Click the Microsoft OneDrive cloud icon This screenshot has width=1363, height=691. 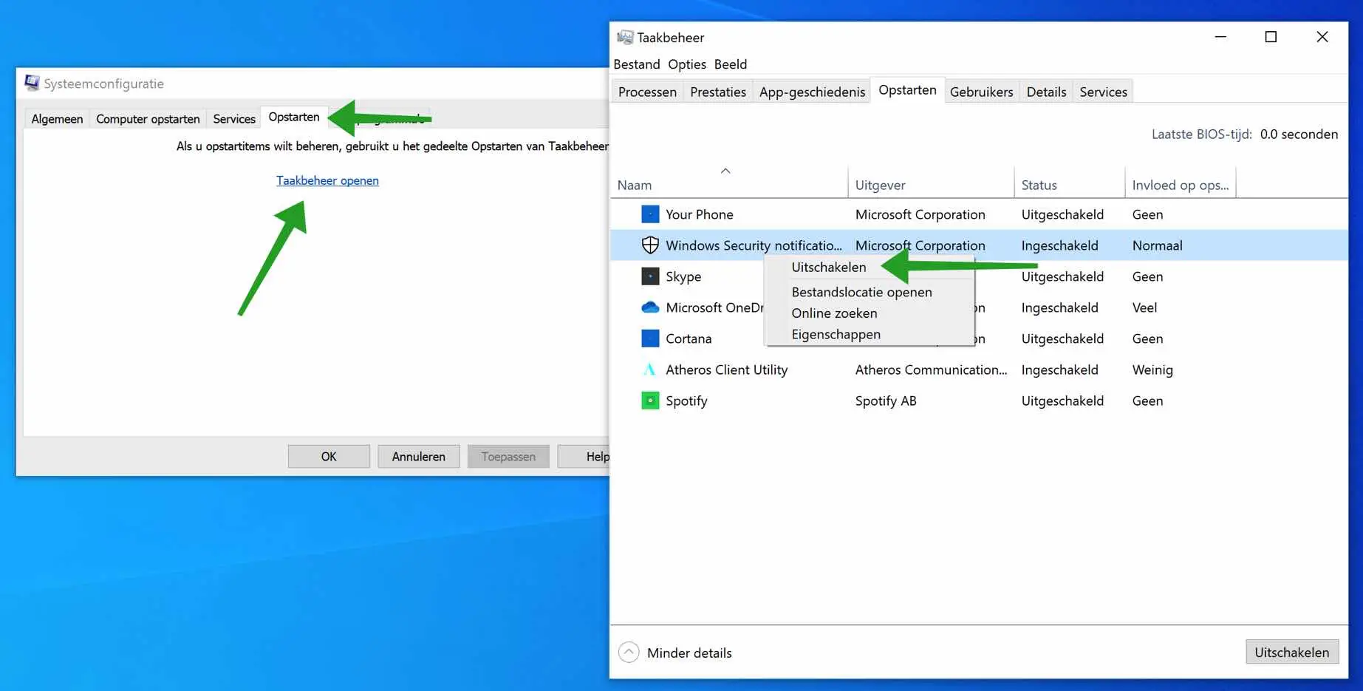coord(650,307)
